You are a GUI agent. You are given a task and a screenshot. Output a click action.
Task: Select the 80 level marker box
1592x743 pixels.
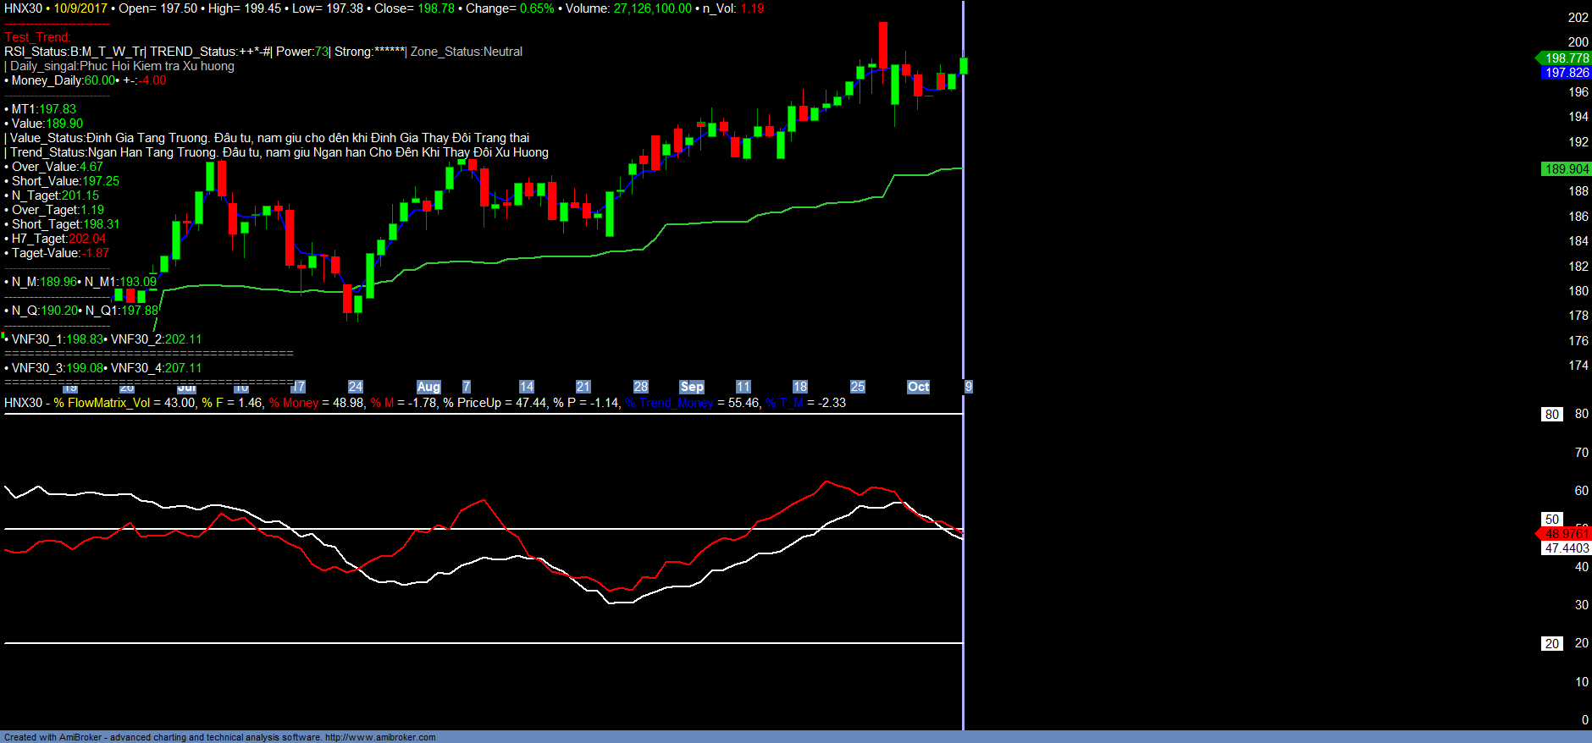click(1551, 415)
